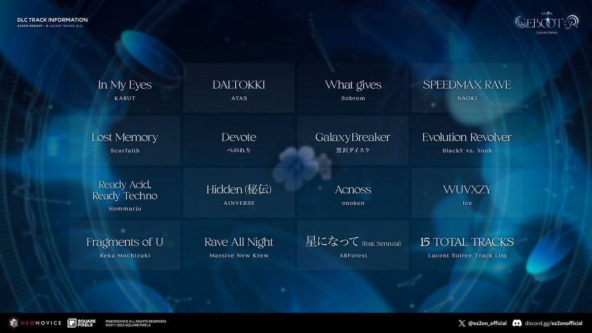Select the GalaxyBreaker track card
This screenshot has width=592, height=333.
click(x=353, y=140)
